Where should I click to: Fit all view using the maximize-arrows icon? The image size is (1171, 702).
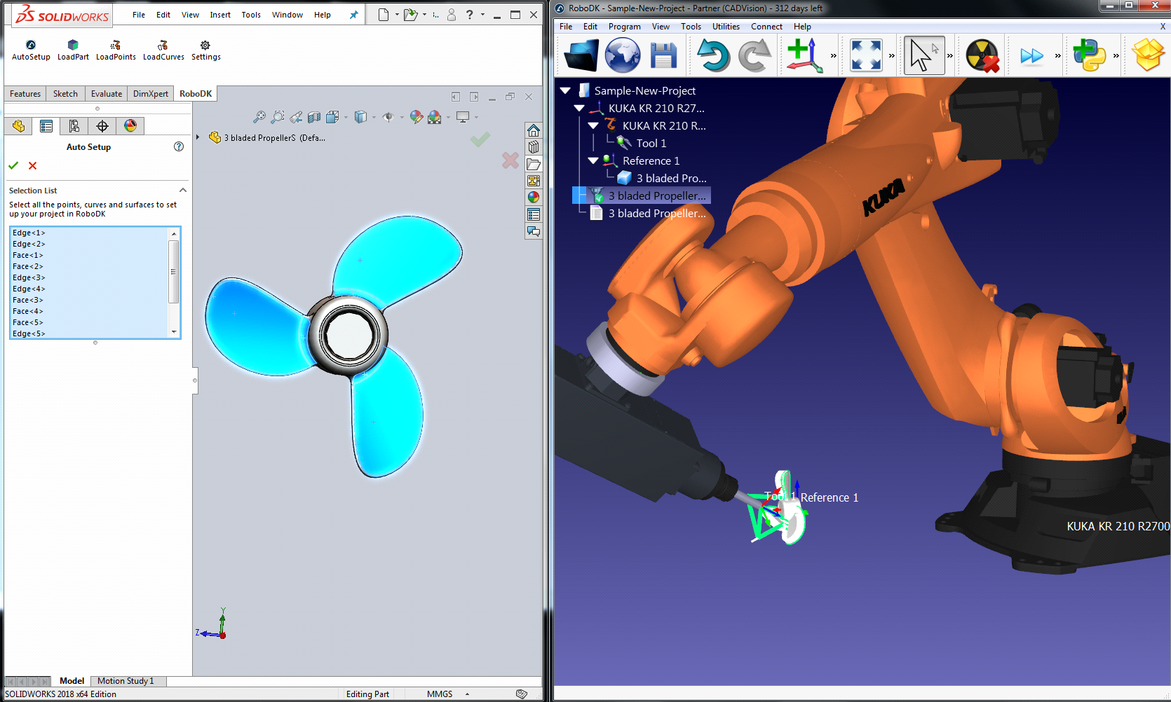pos(867,55)
